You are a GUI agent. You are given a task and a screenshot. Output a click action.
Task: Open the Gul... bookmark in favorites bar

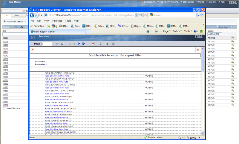click(x=76, y=26)
